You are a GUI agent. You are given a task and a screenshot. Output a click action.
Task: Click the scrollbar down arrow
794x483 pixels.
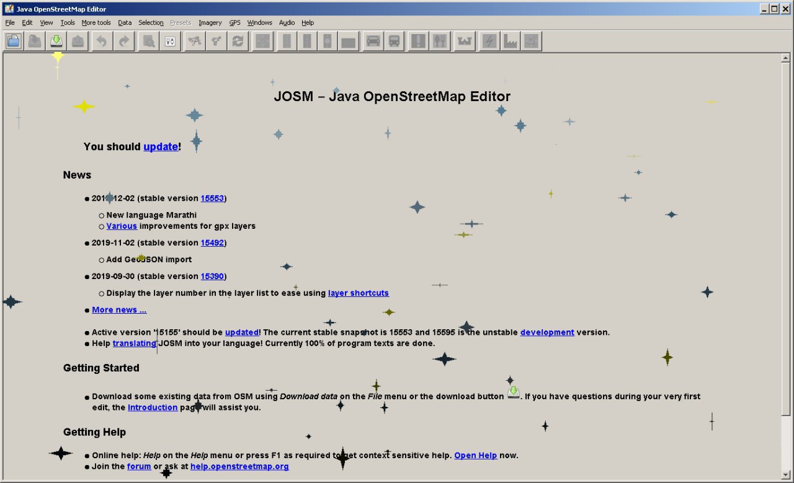pos(786,476)
